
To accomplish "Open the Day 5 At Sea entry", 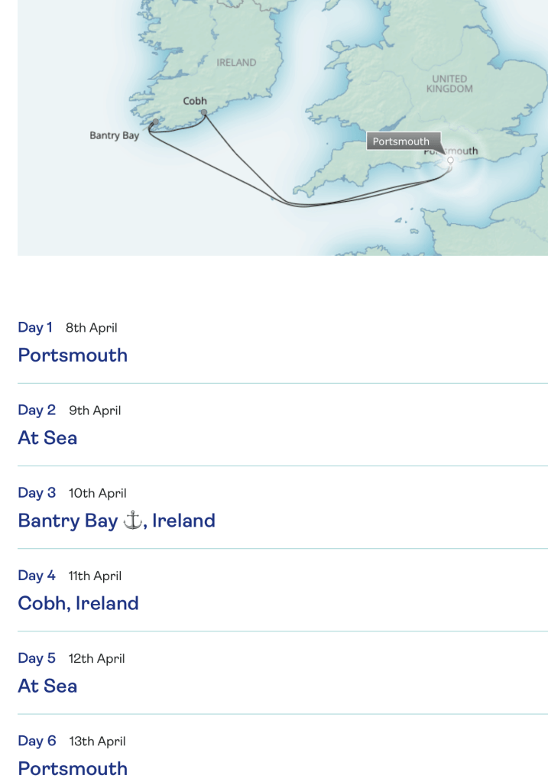I will [47, 686].
